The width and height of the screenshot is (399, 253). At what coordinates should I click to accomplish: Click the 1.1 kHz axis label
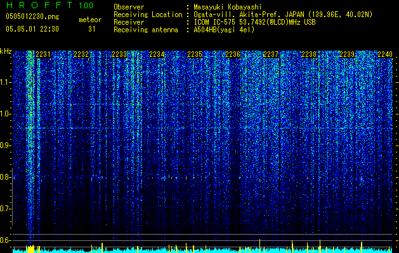tap(6, 82)
